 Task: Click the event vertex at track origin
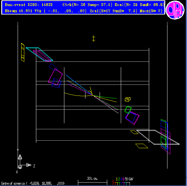93,95
